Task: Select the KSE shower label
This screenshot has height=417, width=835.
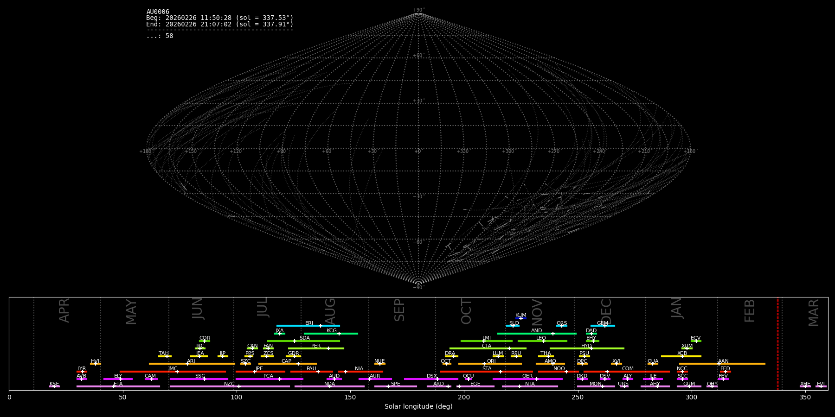Action: tap(54, 384)
